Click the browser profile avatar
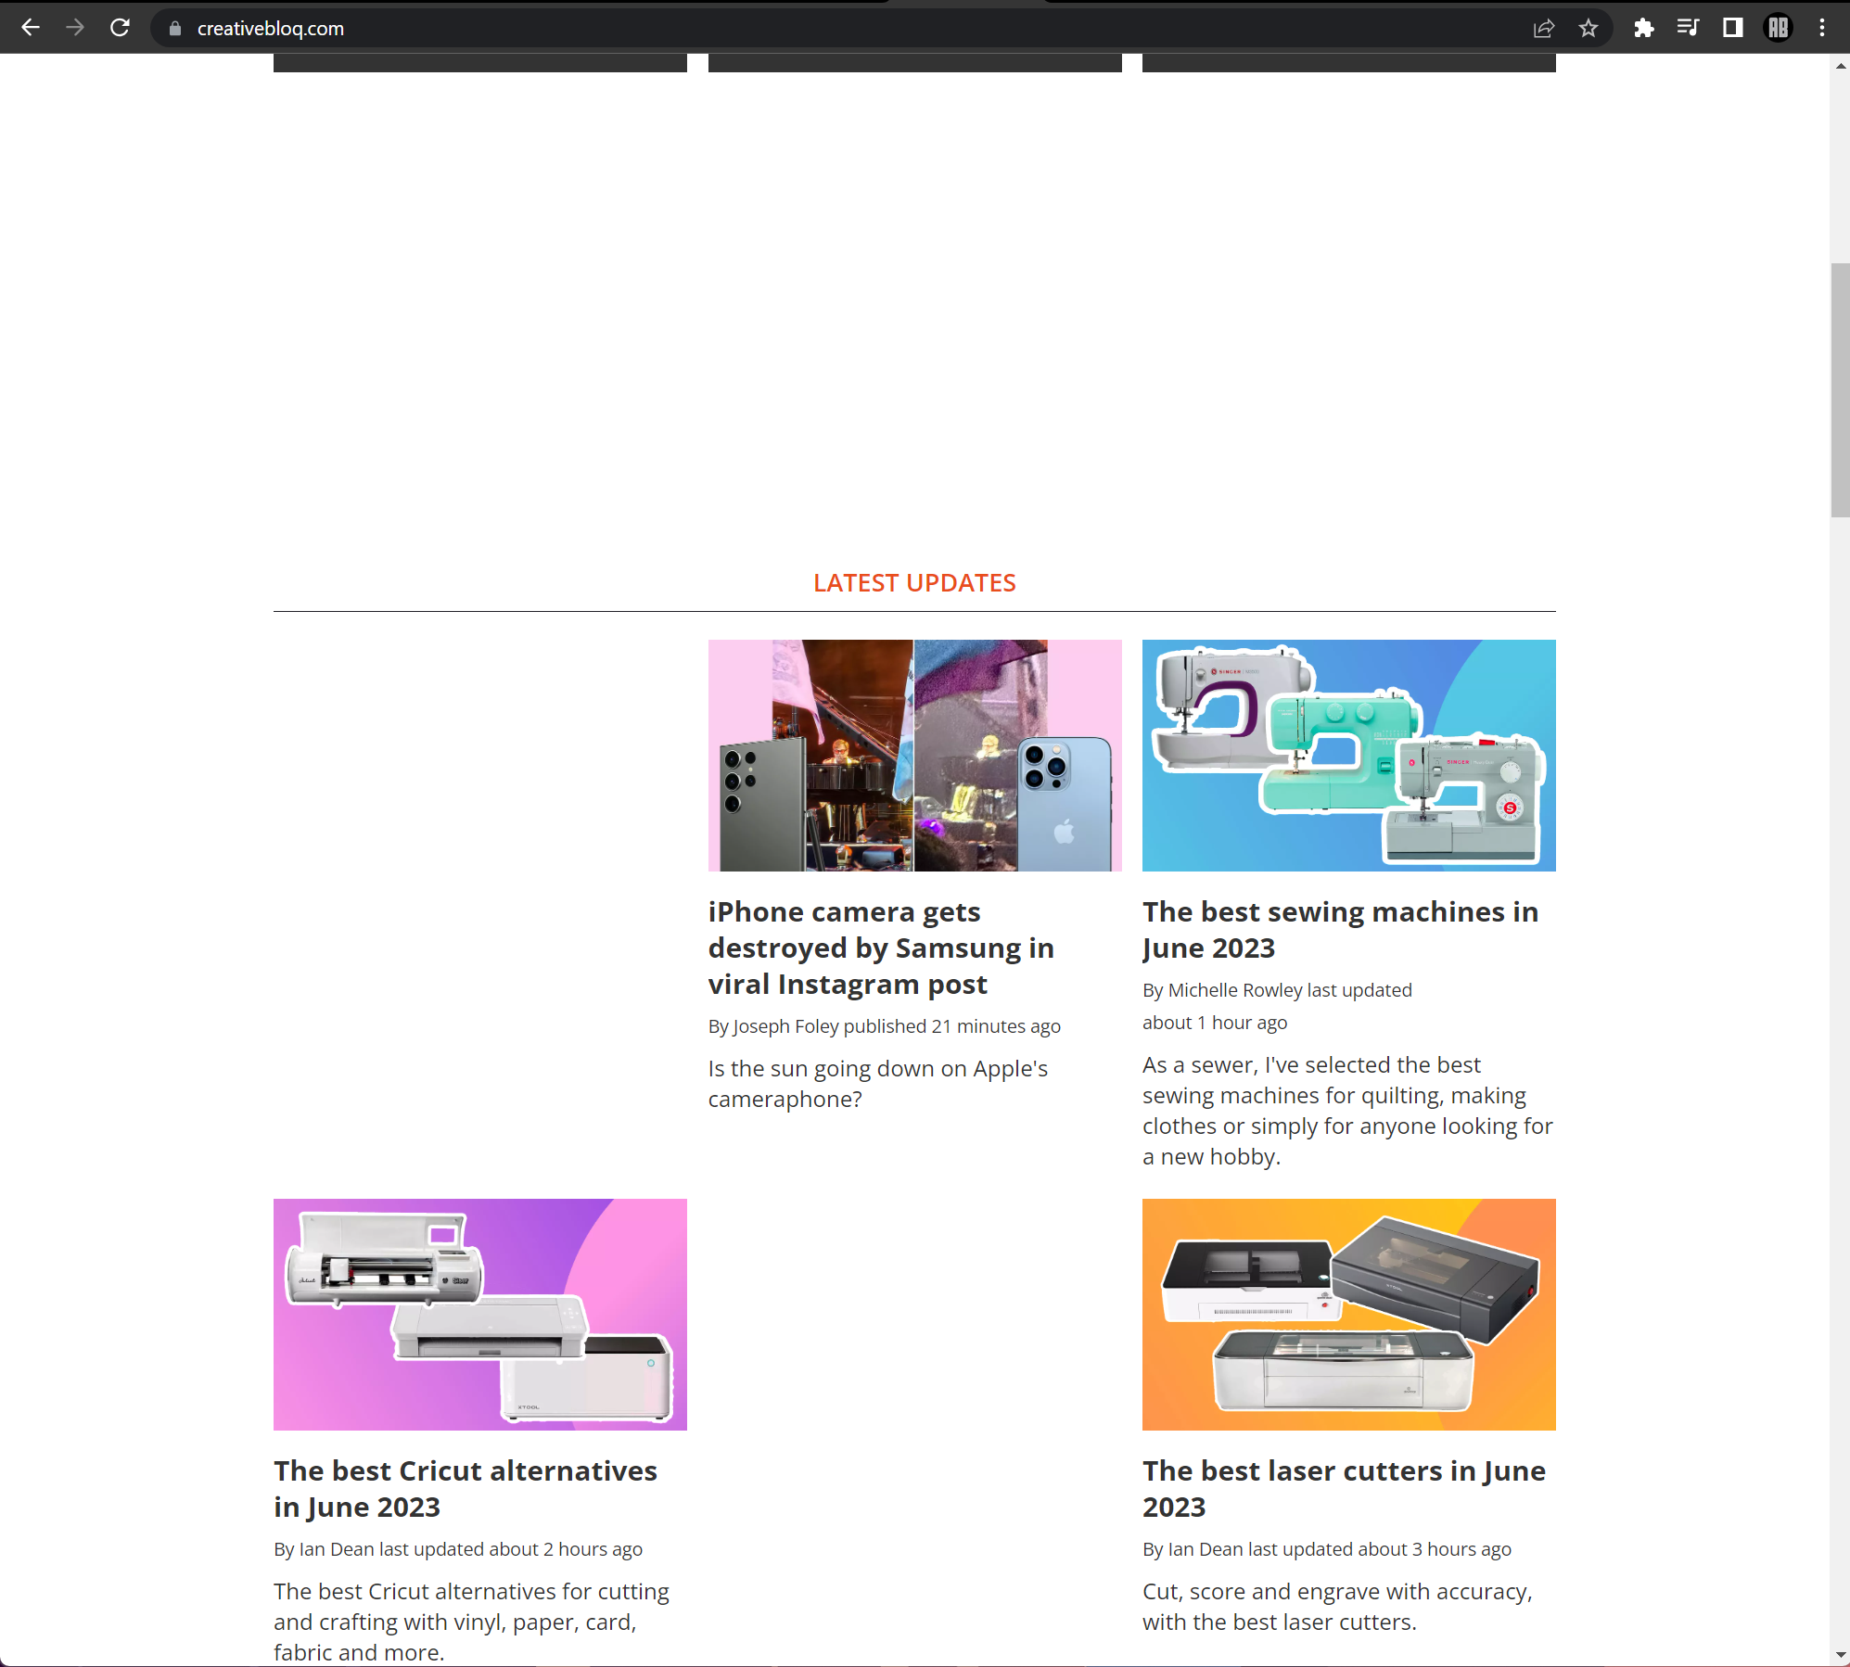 point(1778,28)
